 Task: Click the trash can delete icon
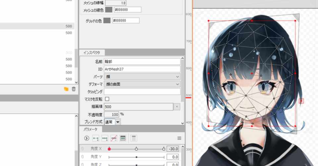click(74, 89)
